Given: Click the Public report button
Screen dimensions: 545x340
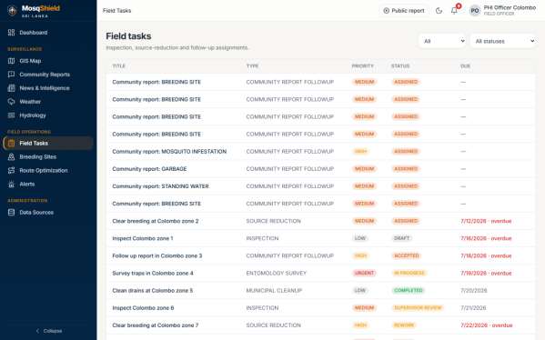Looking at the screenshot, I should click(x=404, y=11).
